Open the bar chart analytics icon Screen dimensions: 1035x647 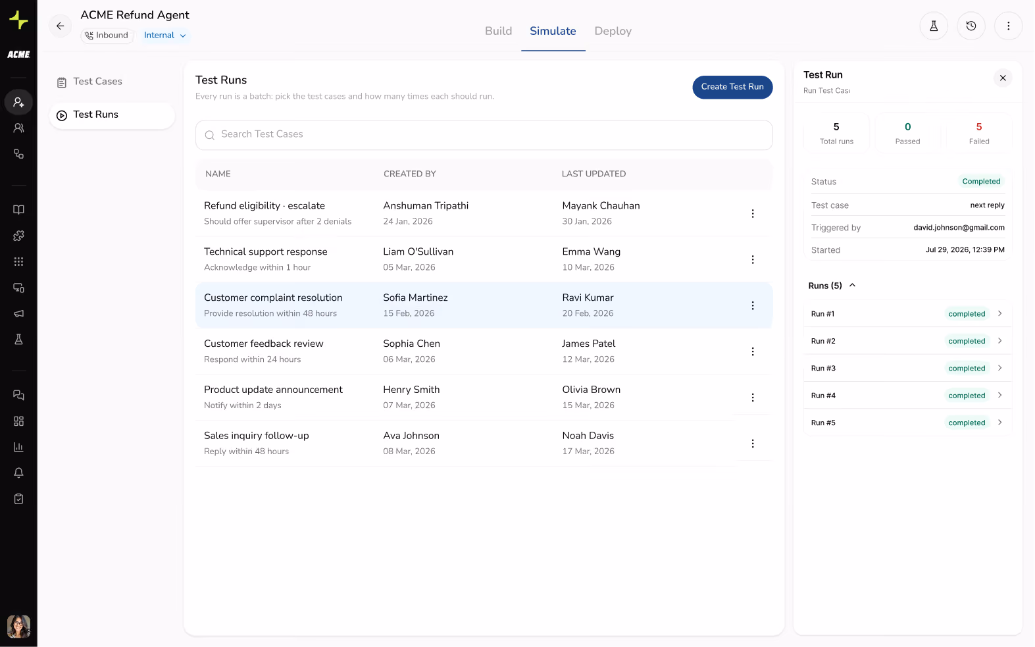tap(18, 447)
